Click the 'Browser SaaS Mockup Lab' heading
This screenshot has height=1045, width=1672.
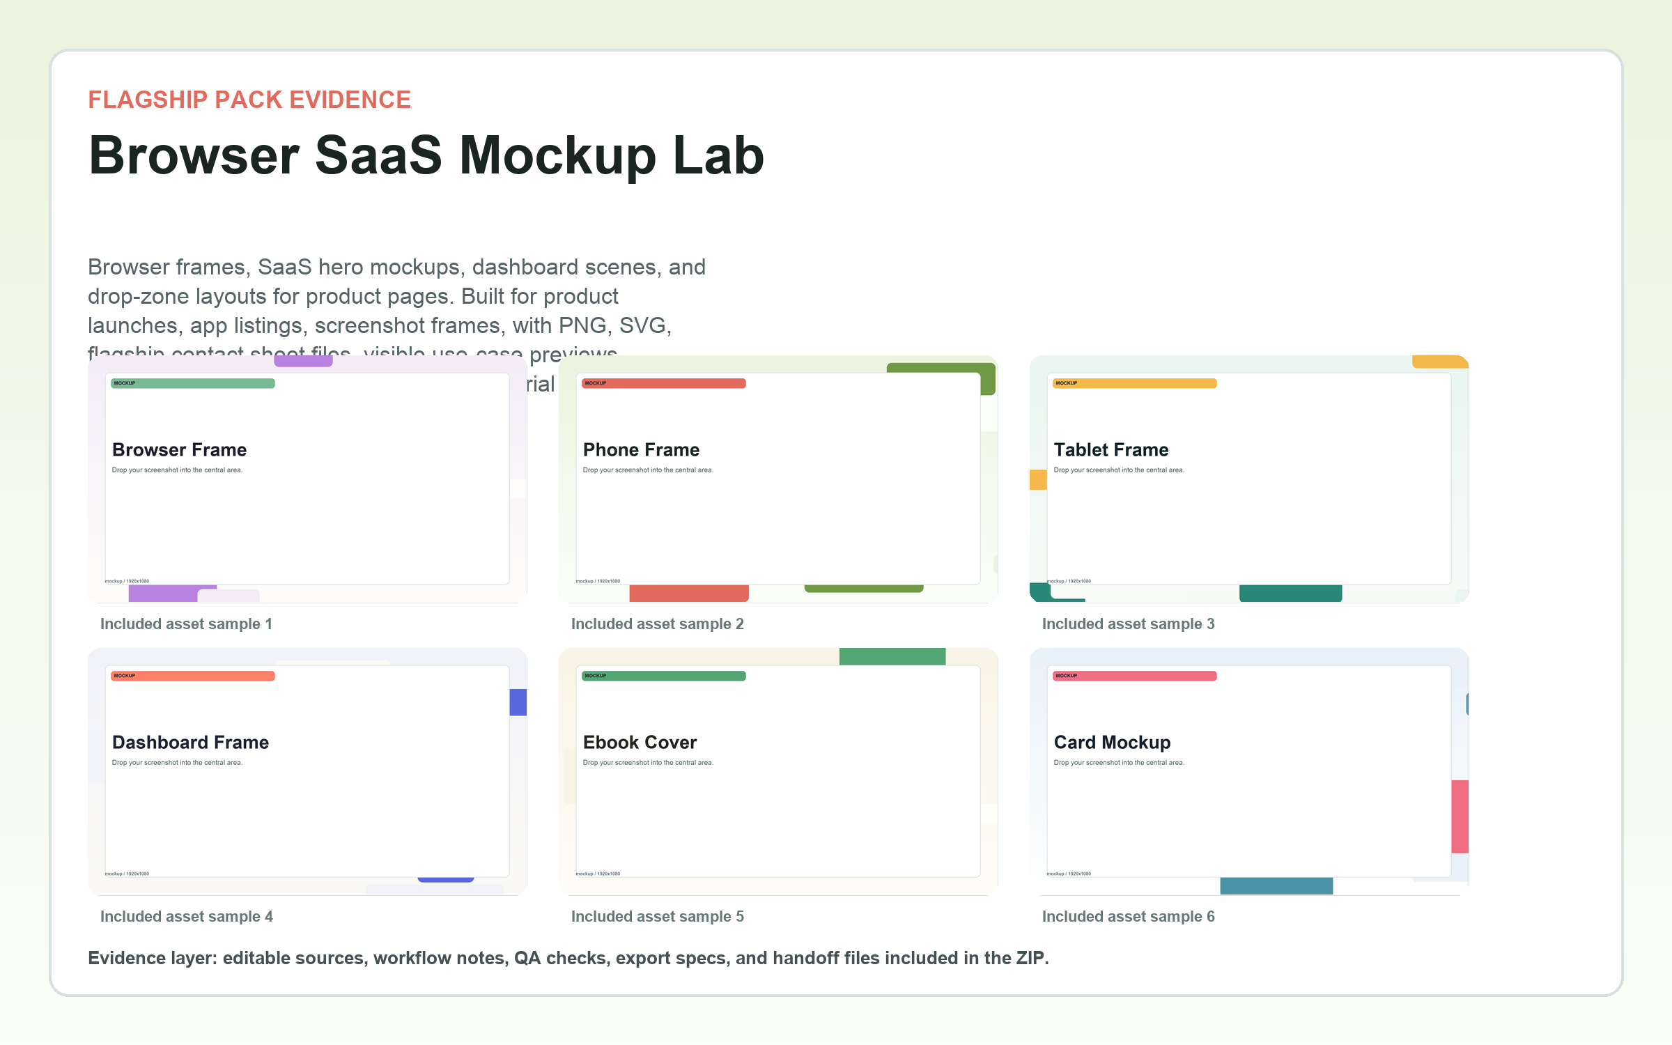426,156
